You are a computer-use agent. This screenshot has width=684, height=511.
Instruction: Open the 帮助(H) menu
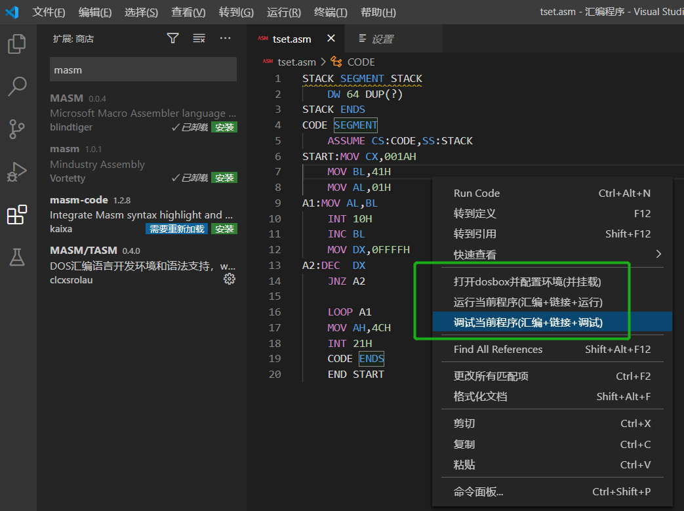[x=378, y=12]
